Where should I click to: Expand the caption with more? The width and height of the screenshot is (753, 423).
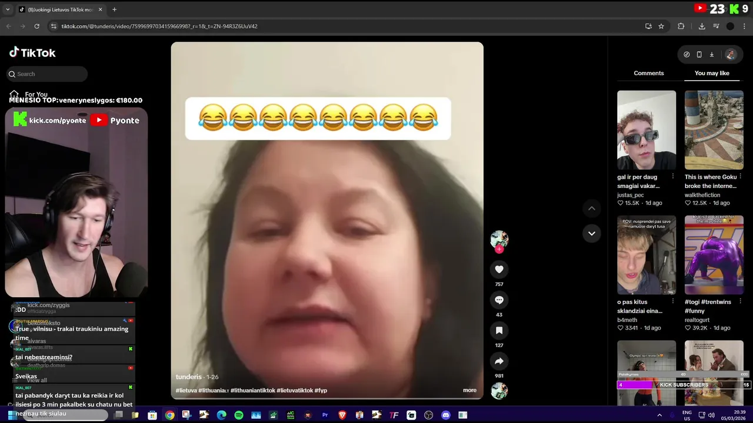coord(469,390)
